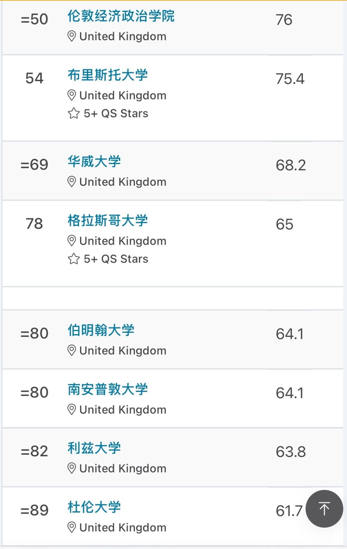Tap the scroll-to-top arrow button
This screenshot has height=549, width=347.
coord(324,509)
